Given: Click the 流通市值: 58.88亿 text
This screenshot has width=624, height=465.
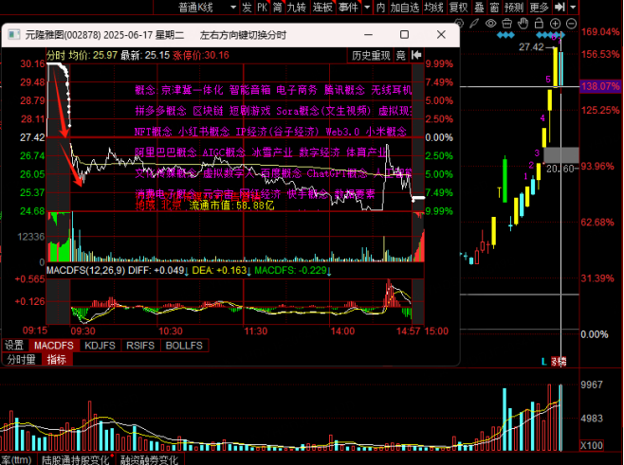Looking at the screenshot, I should pyautogui.click(x=231, y=206).
